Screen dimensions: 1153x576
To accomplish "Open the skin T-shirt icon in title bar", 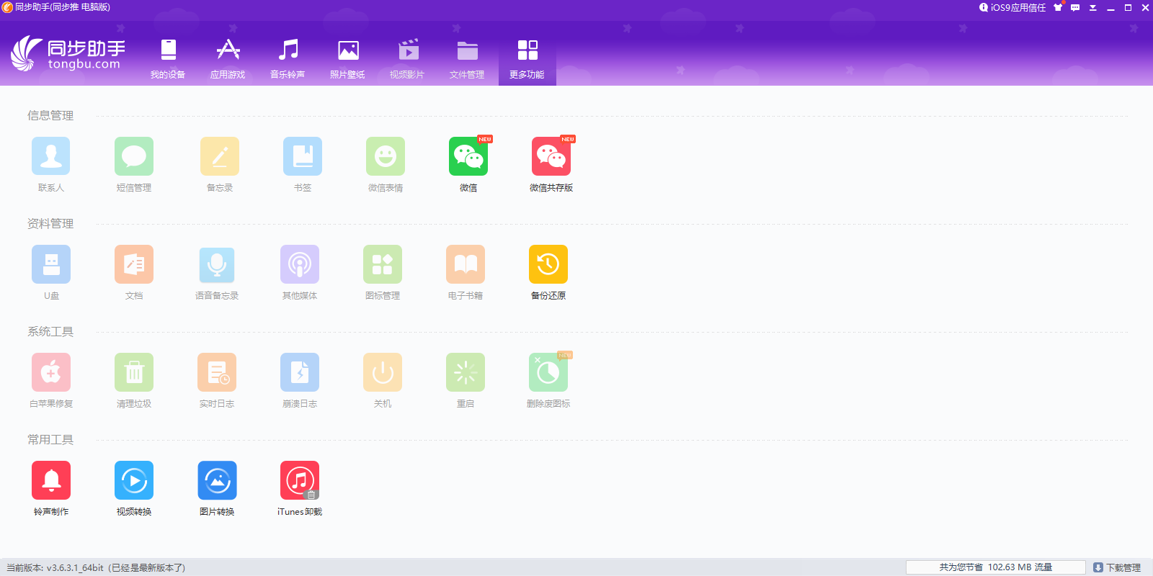I will click(x=1058, y=8).
